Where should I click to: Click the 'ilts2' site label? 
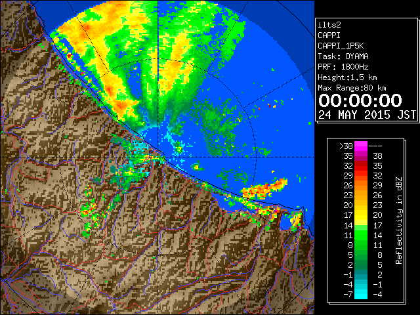pos(329,25)
